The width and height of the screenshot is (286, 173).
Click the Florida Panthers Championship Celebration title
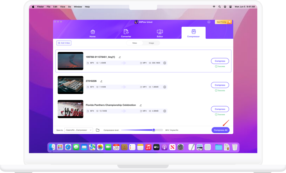click(111, 105)
